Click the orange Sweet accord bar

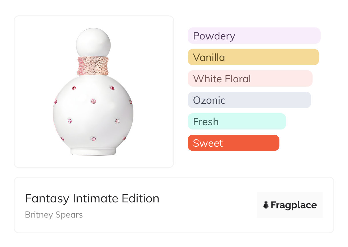[233, 143]
